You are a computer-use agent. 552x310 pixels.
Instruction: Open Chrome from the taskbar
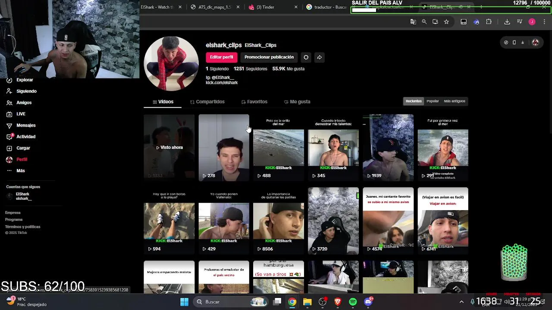[292, 302]
